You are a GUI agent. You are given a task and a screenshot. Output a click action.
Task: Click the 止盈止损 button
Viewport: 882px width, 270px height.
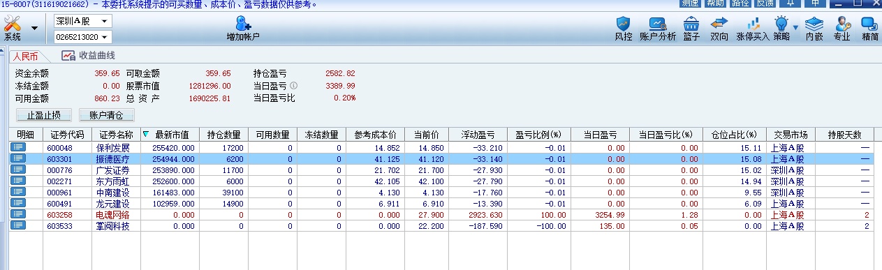(x=43, y=114)
